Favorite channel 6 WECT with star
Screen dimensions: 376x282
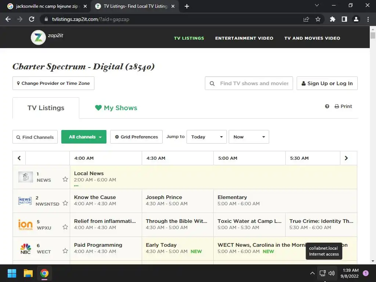[x=65, y=251]
